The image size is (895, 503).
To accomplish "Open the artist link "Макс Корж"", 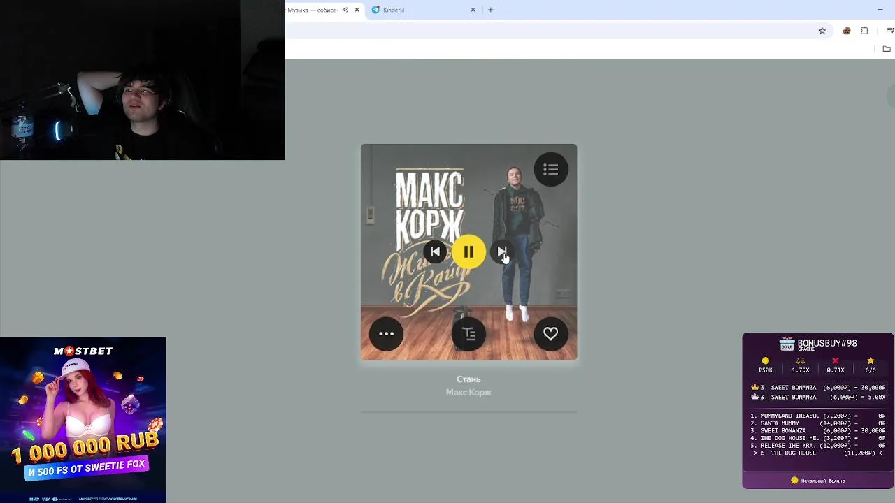I will (468, 393).
